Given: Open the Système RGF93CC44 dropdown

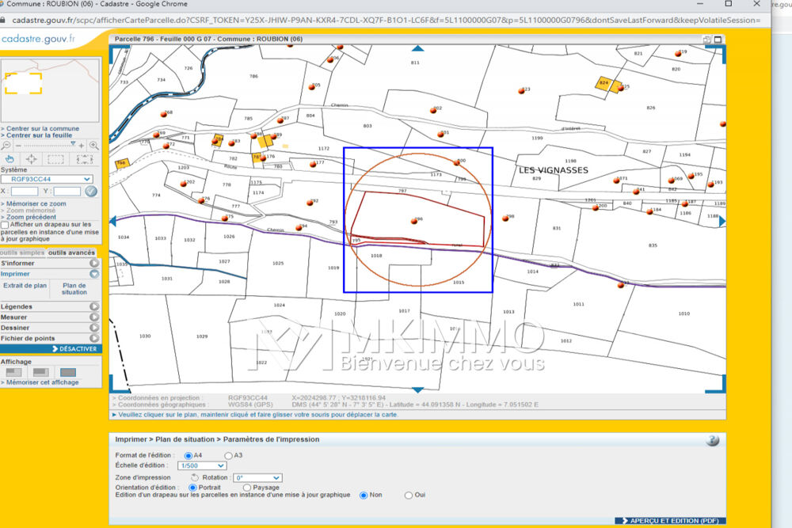Looking at the screenshot, I should (47, 180).
